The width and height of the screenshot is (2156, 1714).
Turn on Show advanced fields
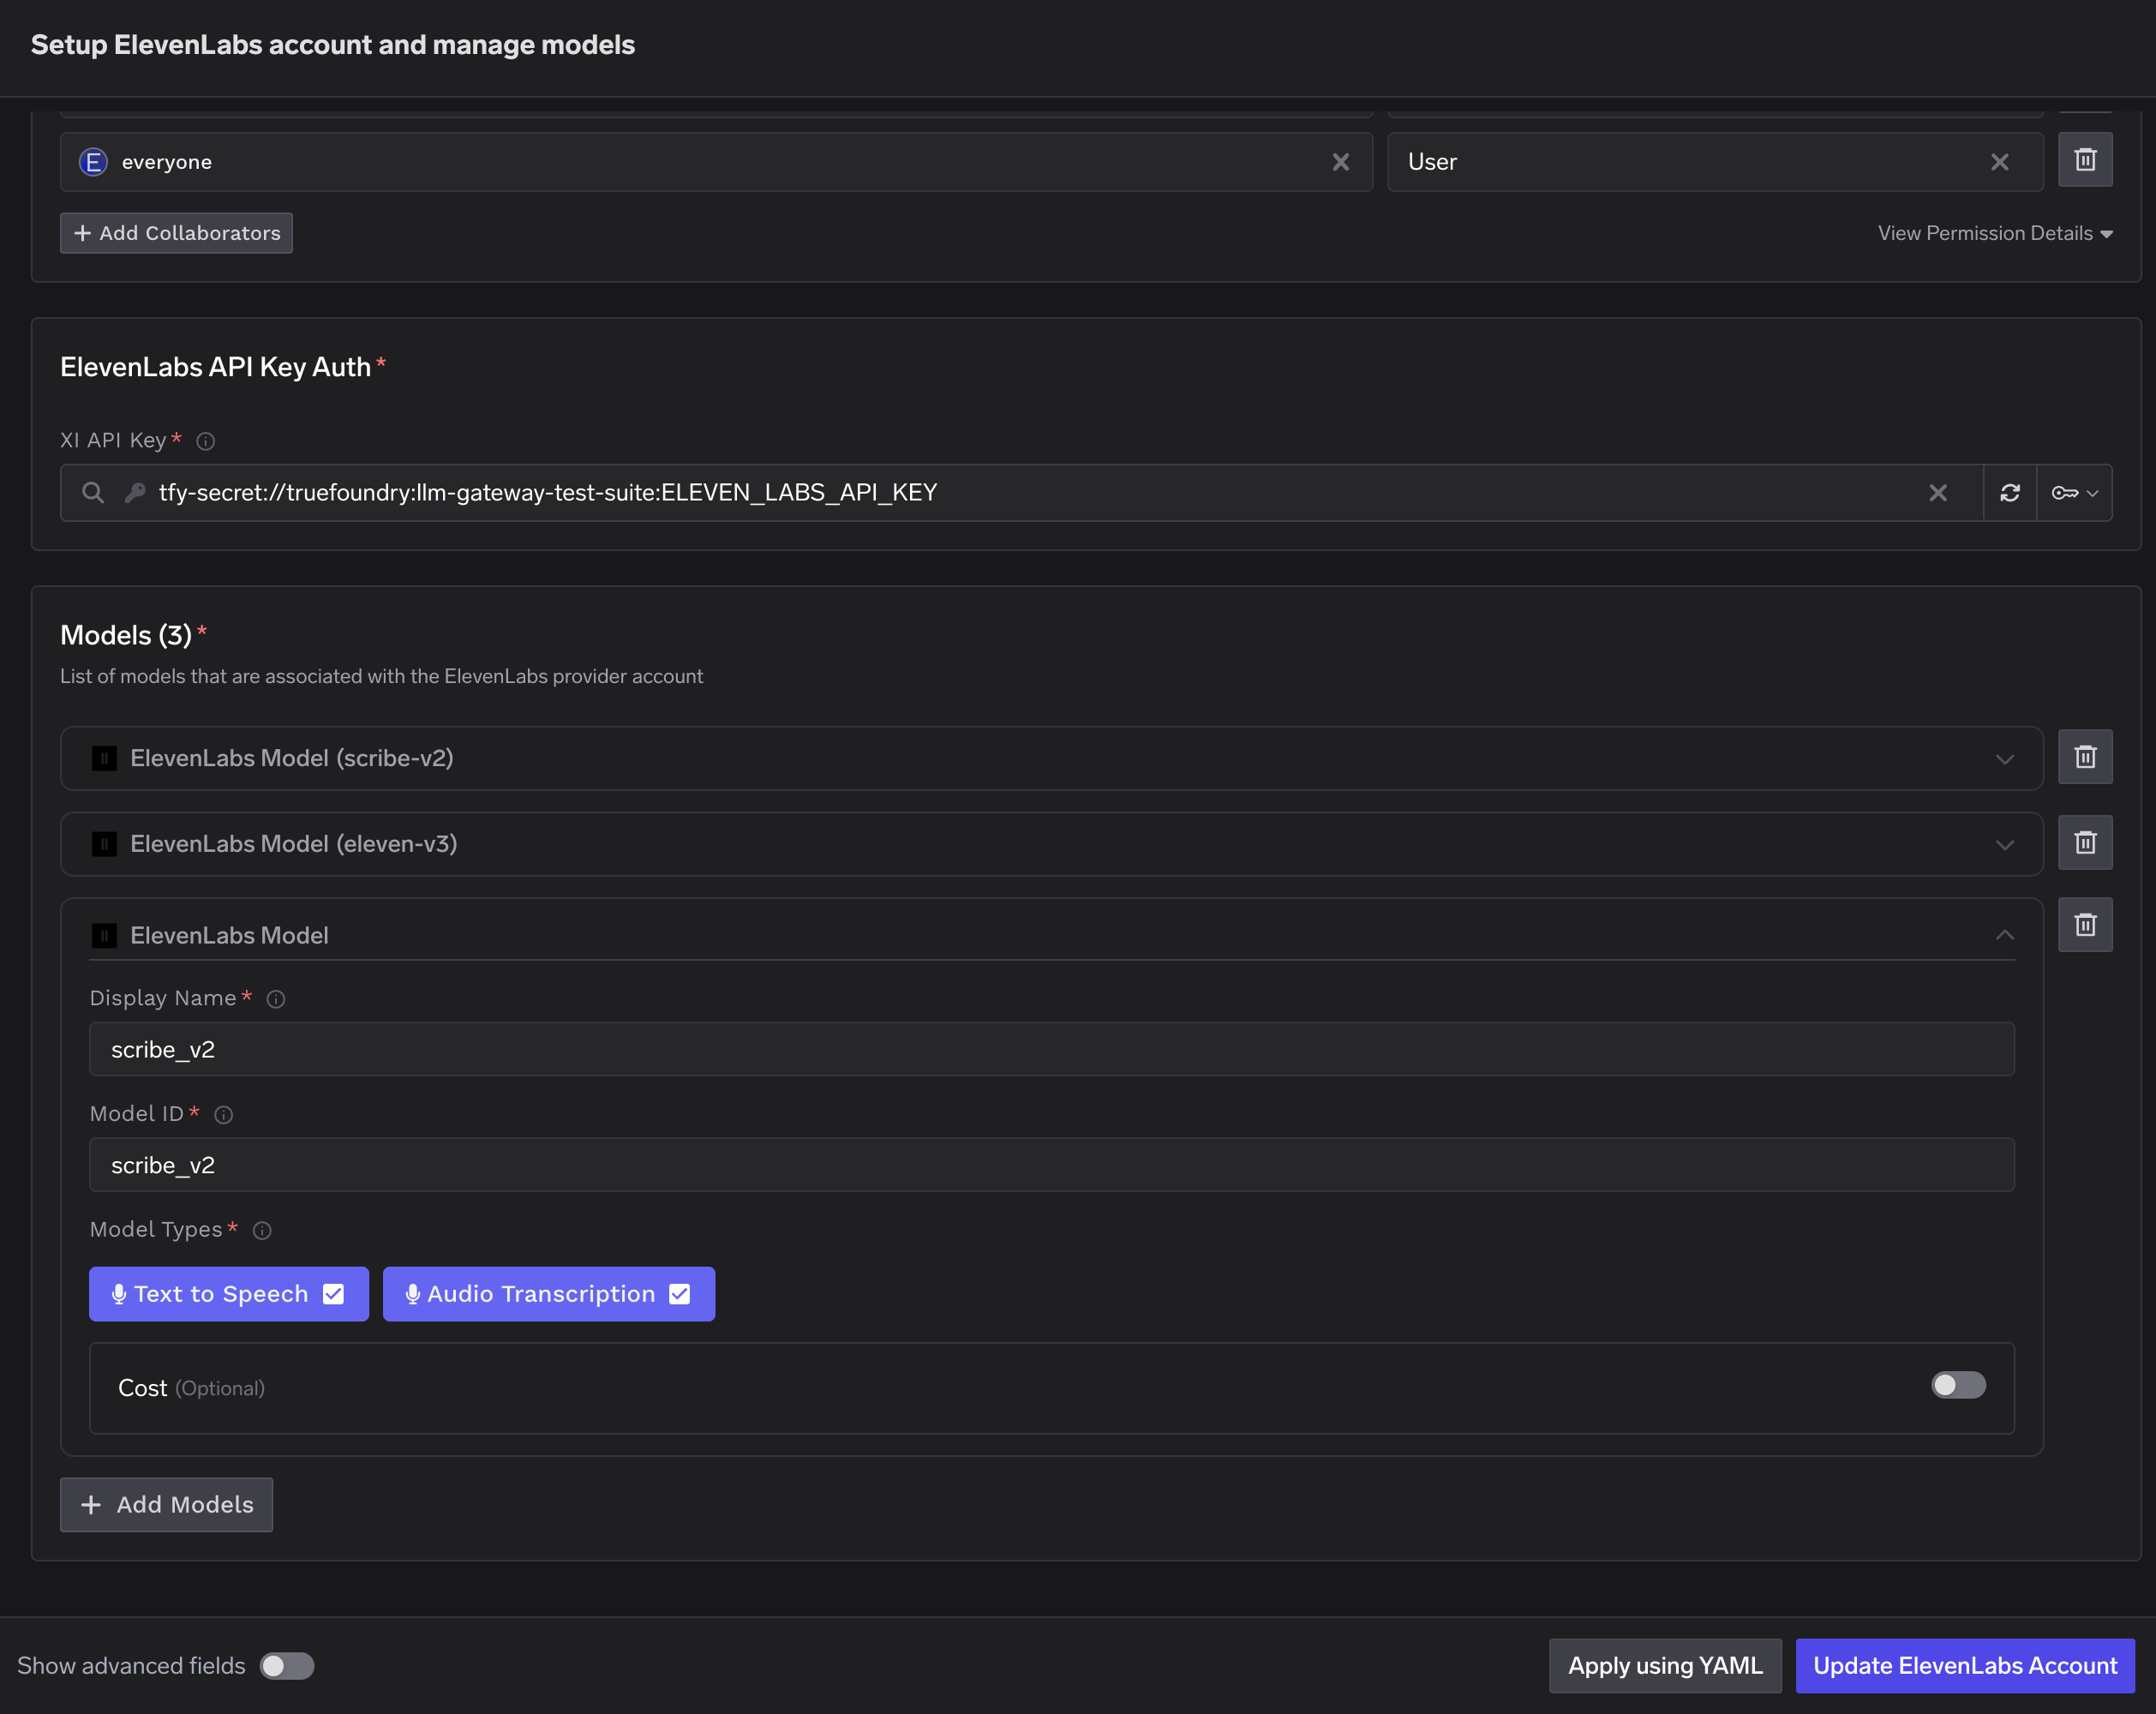[286, 1666]
